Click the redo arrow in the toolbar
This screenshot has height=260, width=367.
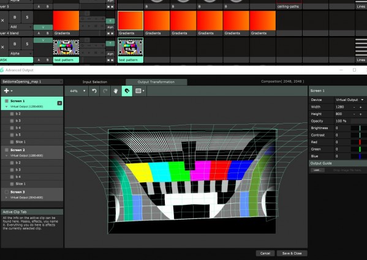pos(105,91)
